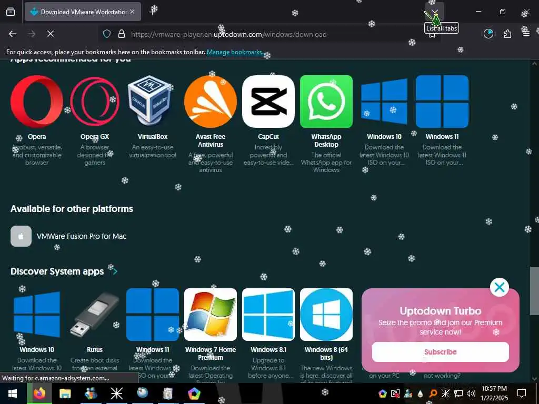Screen dimensions: 539x404
Task: Click the Firefox taskbar icon
Action: click(39, 393)
